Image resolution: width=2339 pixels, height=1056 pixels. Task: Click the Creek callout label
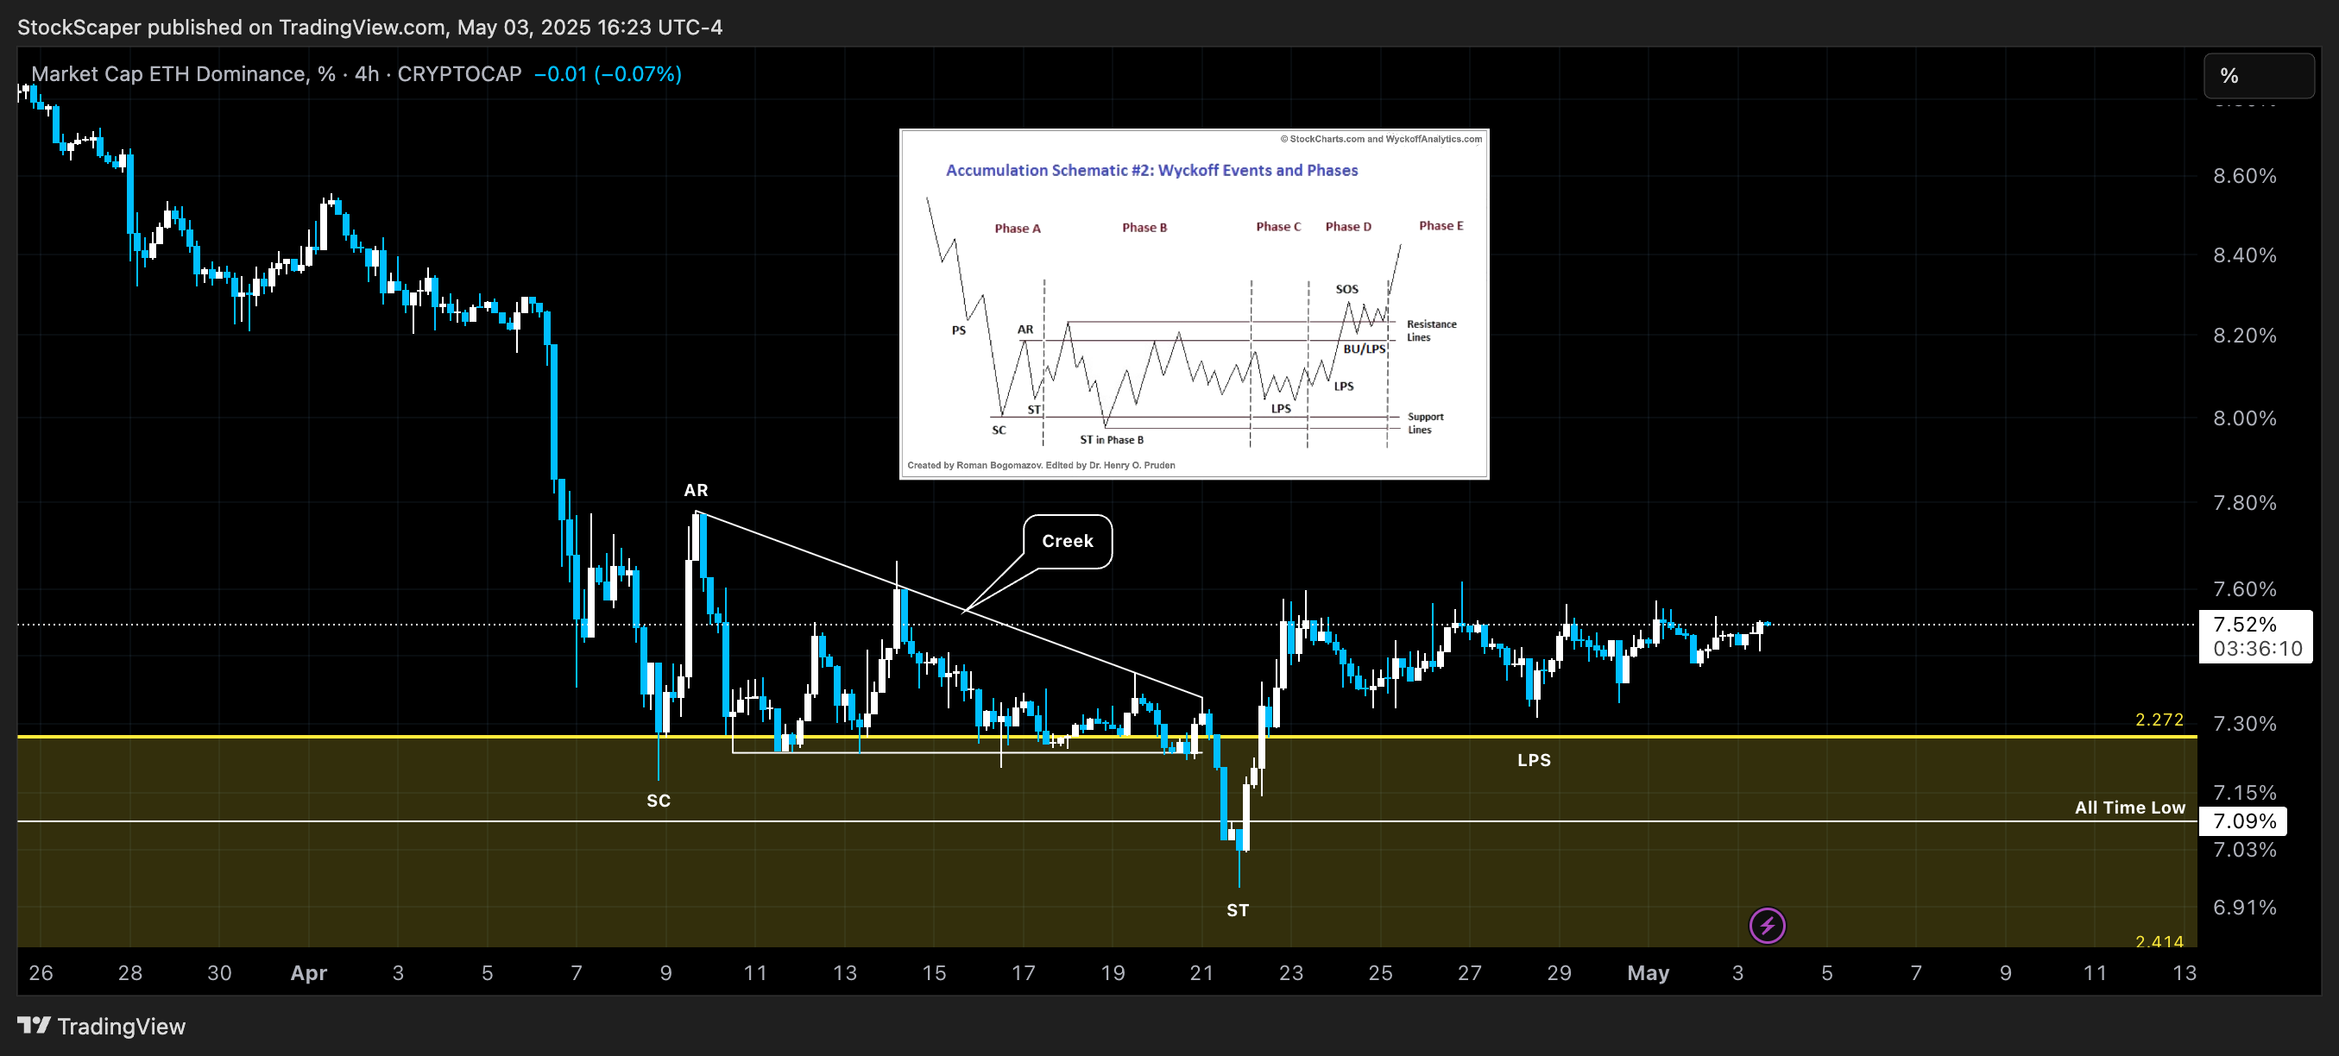[1067, 541]
